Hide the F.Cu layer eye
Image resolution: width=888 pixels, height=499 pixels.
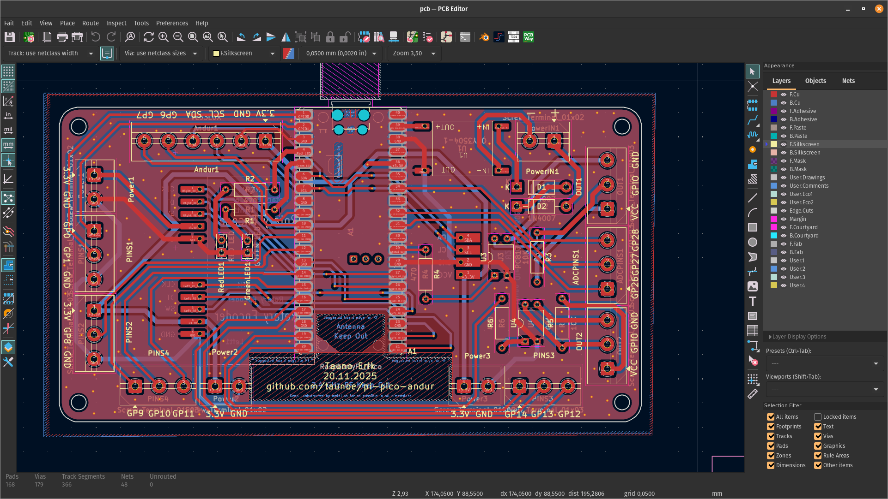[784, 95]
